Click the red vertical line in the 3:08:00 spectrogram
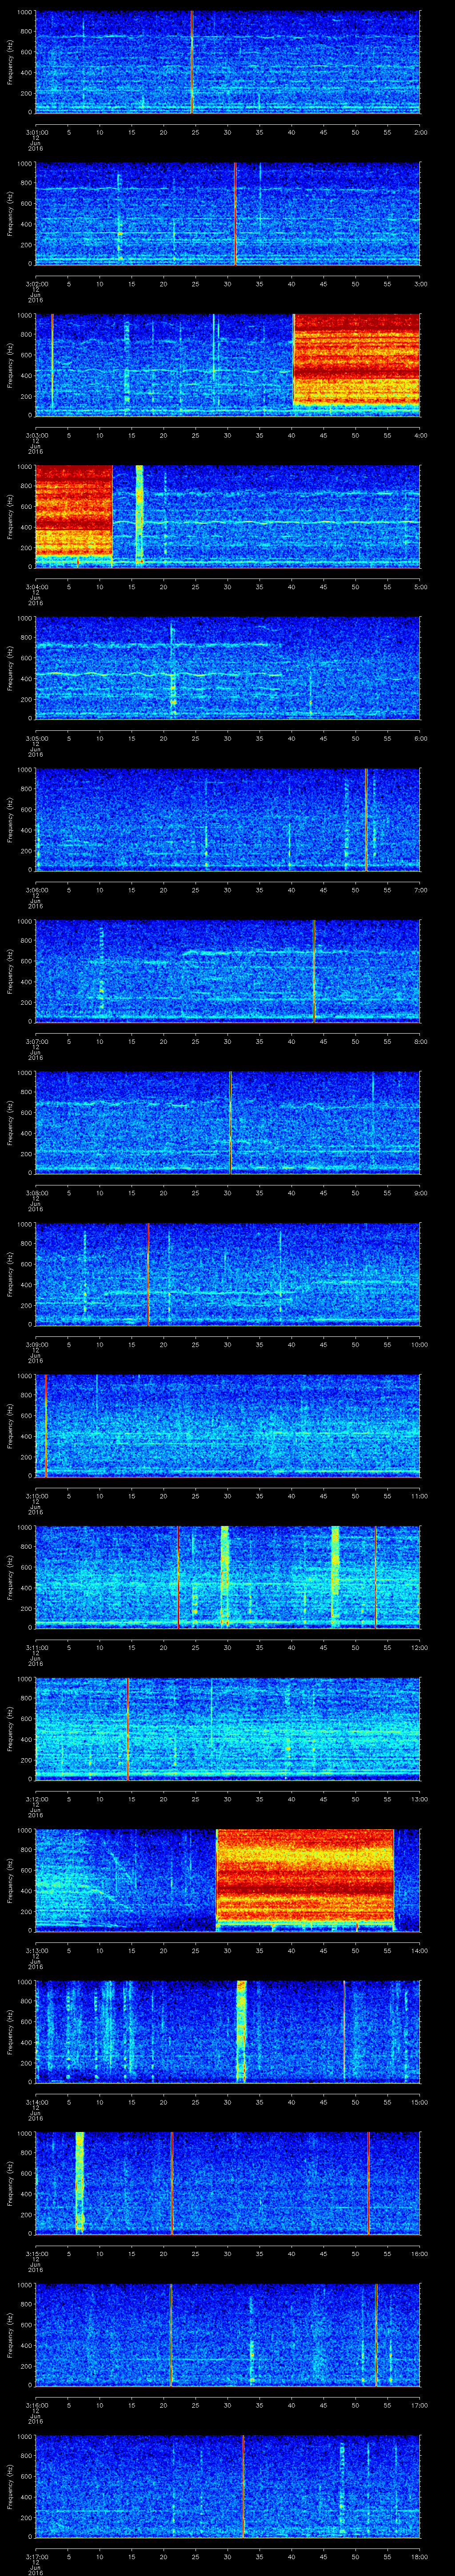455x2576 pixels. click(230, 1122)
